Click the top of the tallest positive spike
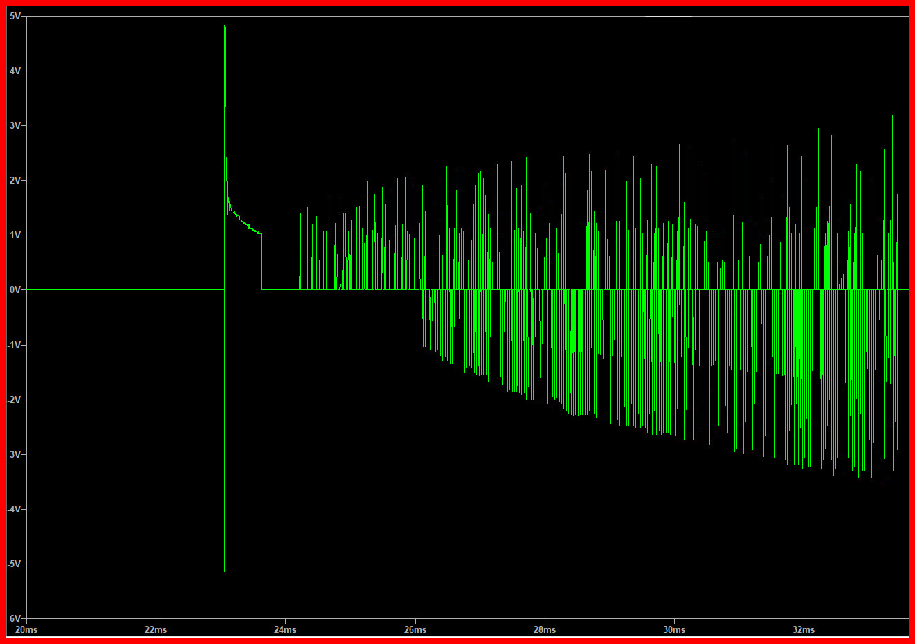 225,26
